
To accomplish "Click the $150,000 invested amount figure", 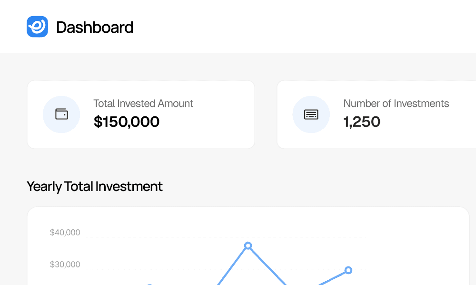I will [127, 122].
